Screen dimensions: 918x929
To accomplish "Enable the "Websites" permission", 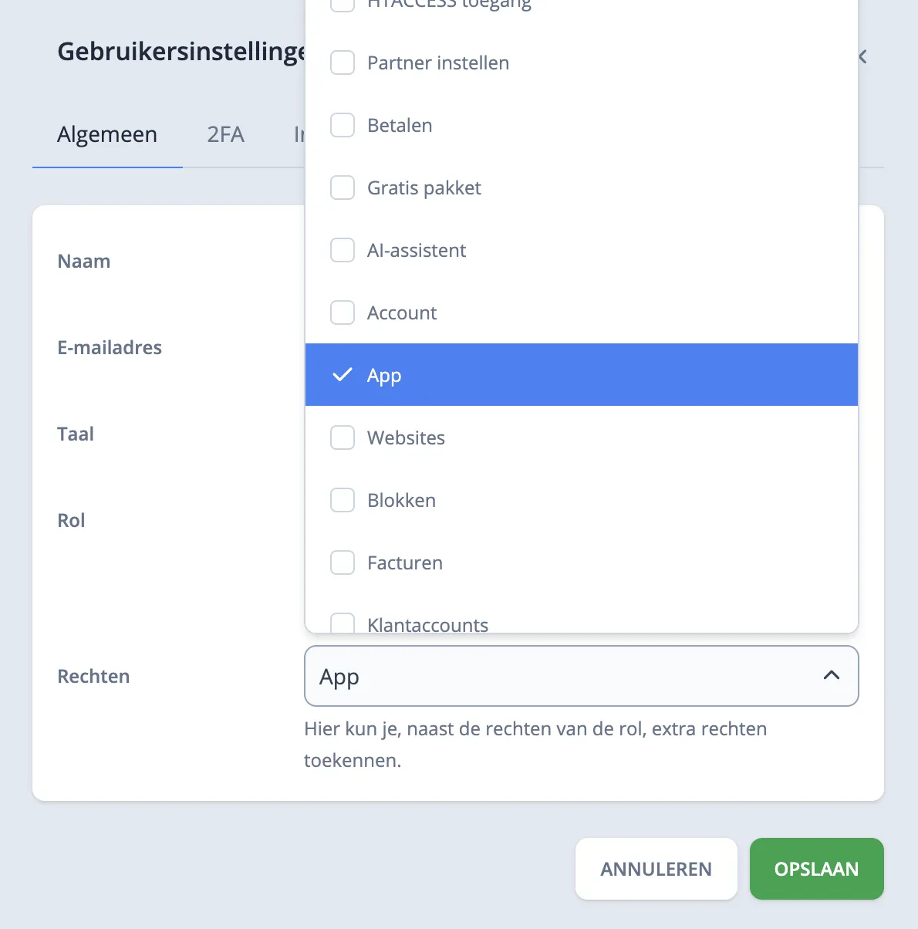I will pos(343,437).
